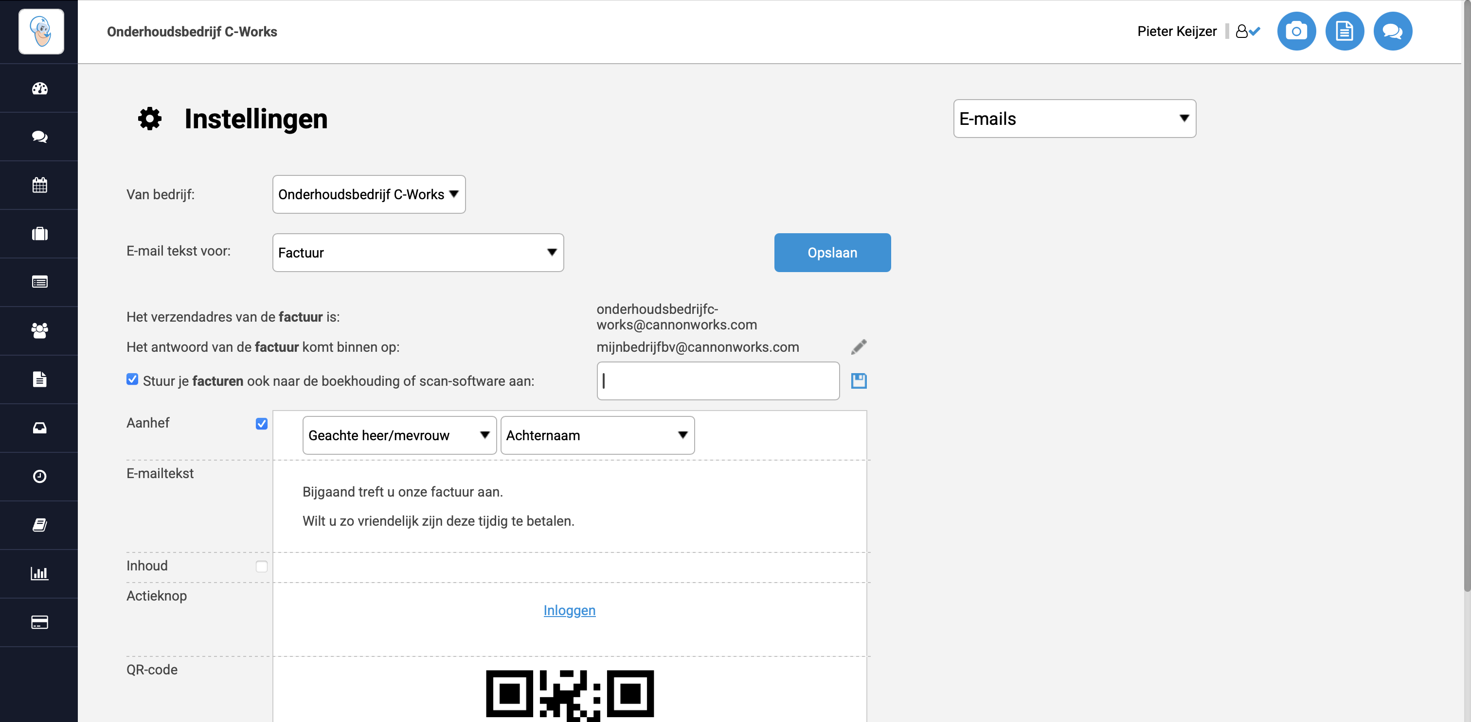1471x722 pixels.
Task: Click the credit card icon in sidebar
Action: click(x=39, y=622)
